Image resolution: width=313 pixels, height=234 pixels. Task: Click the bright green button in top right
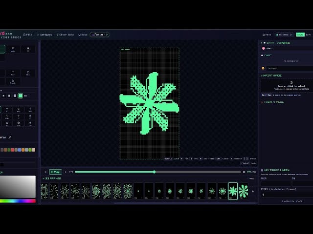click(x=300, y=35)
